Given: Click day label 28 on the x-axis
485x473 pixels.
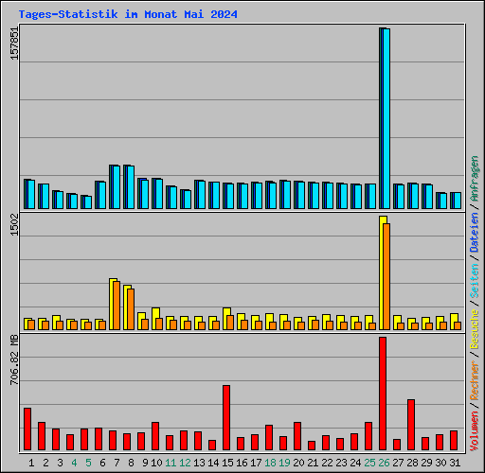Looking at the screenshot, I should tap(412, 463).
